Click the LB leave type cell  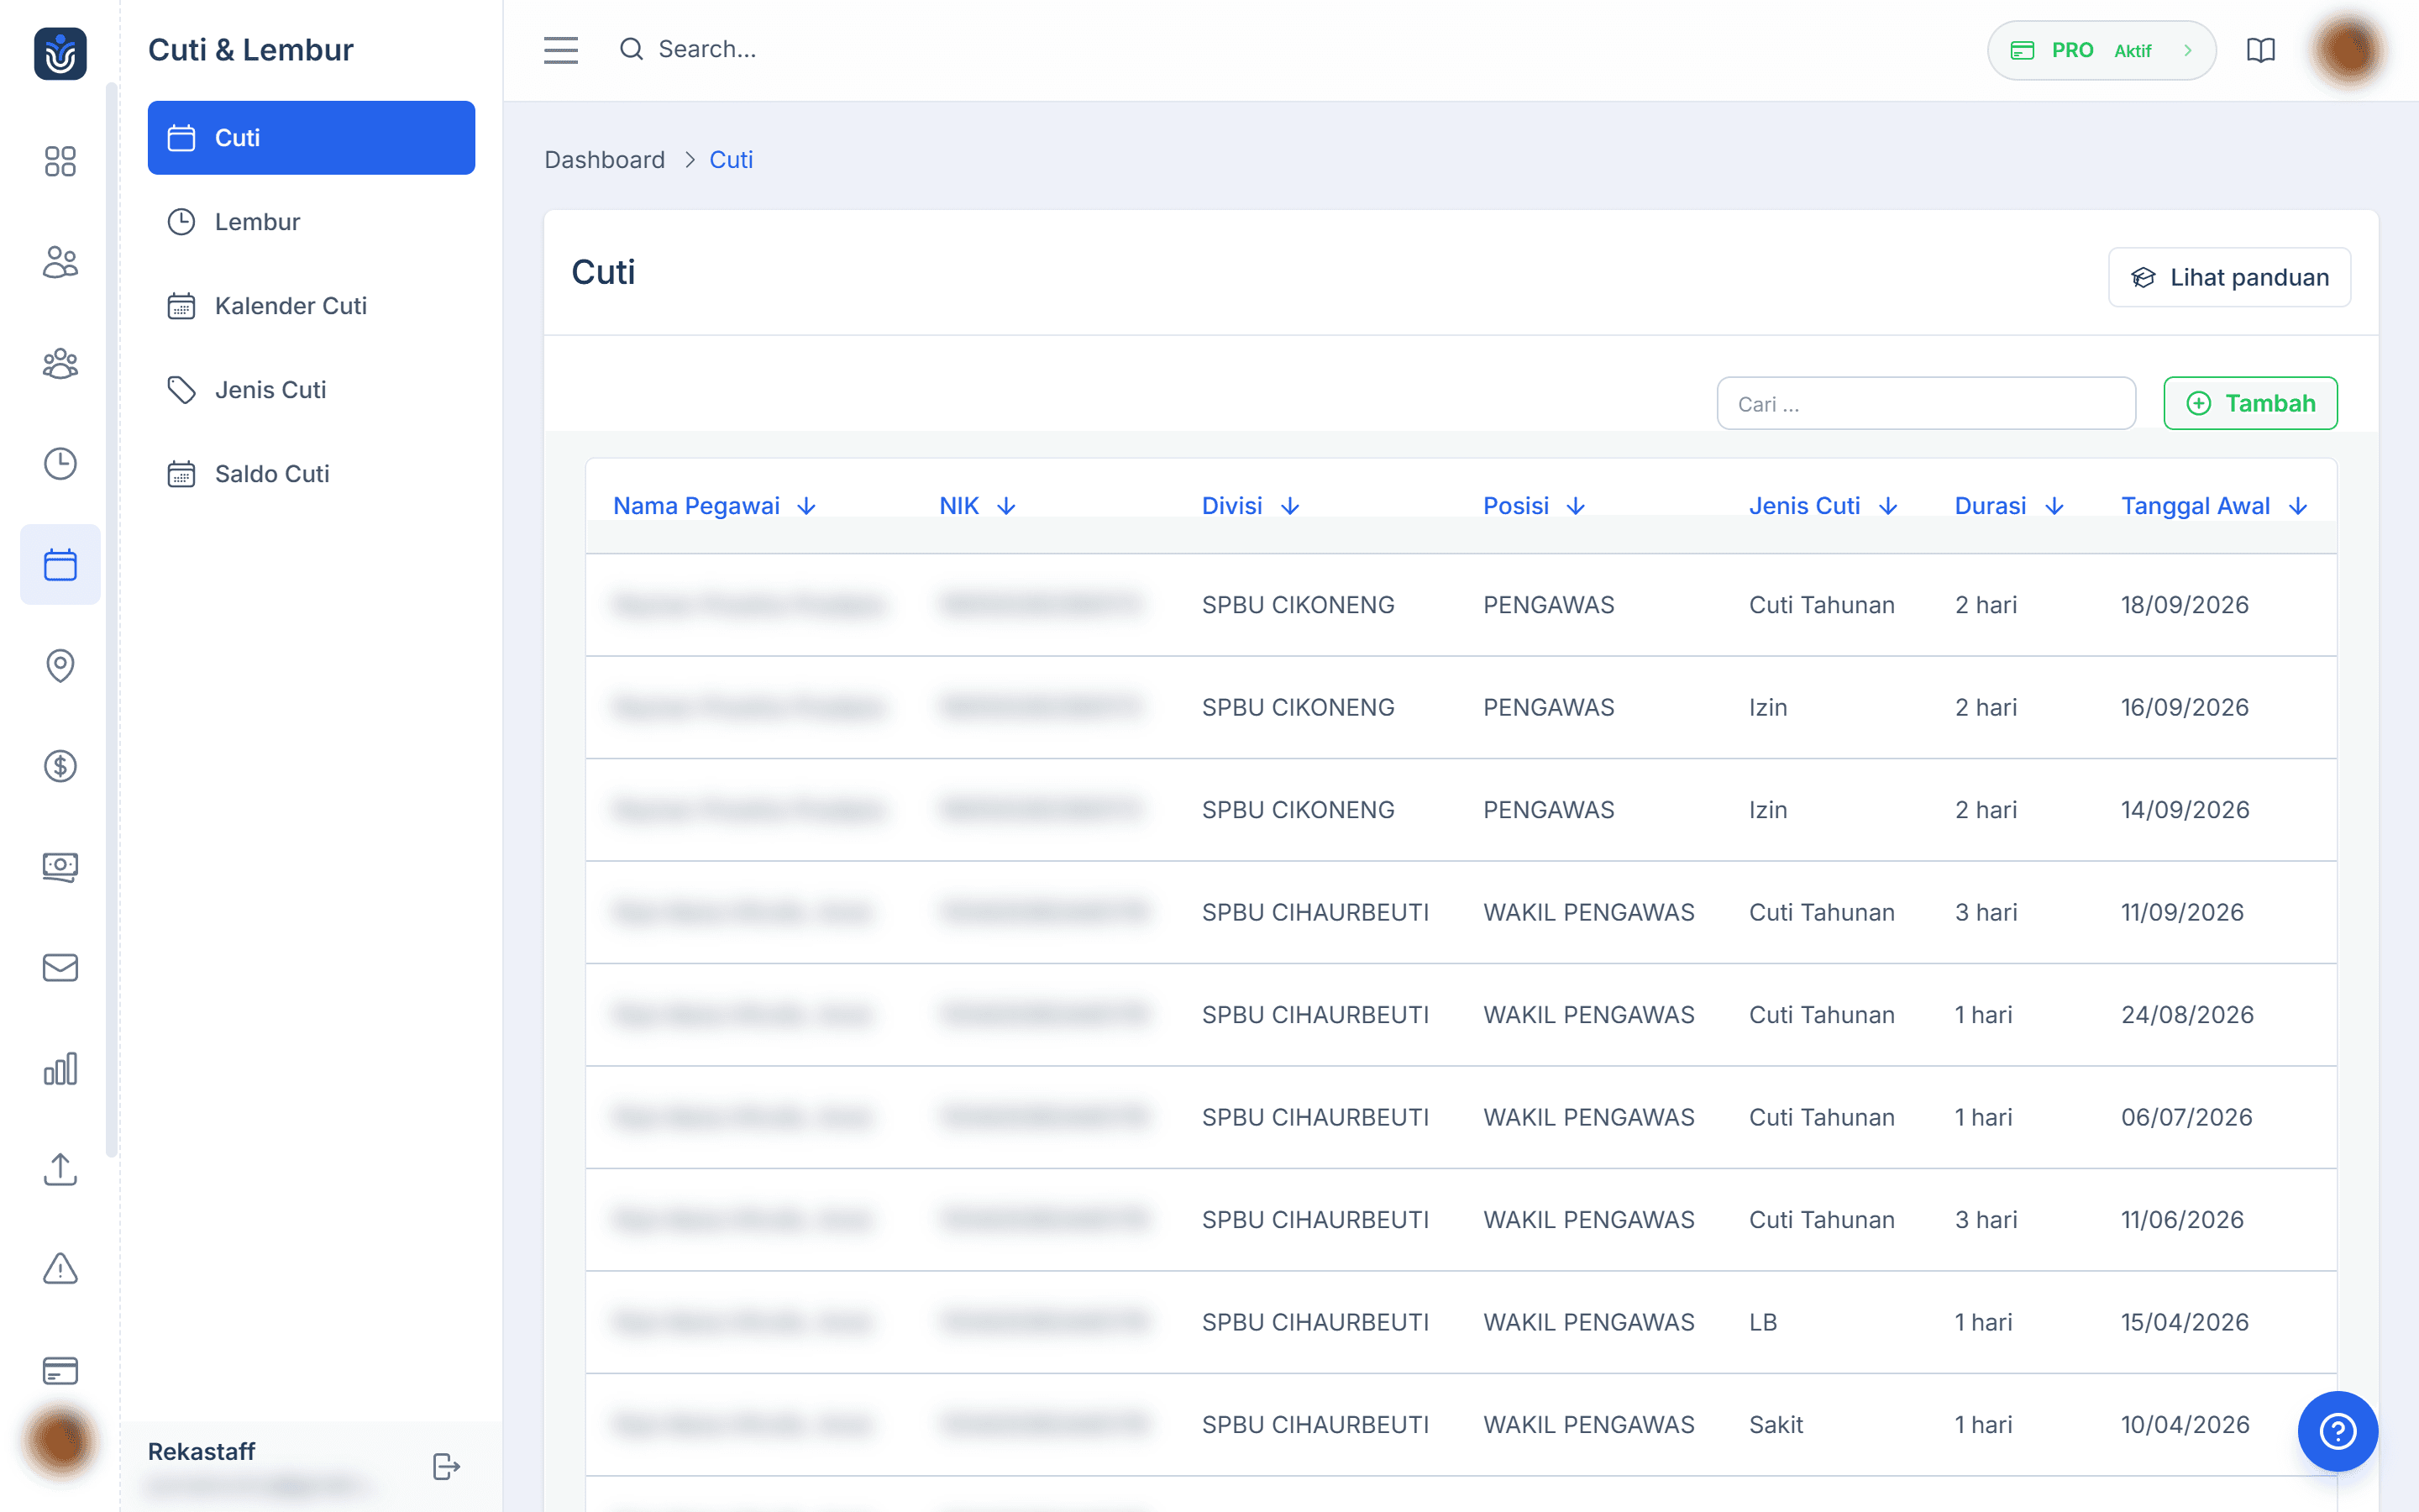[1763, 1322]
